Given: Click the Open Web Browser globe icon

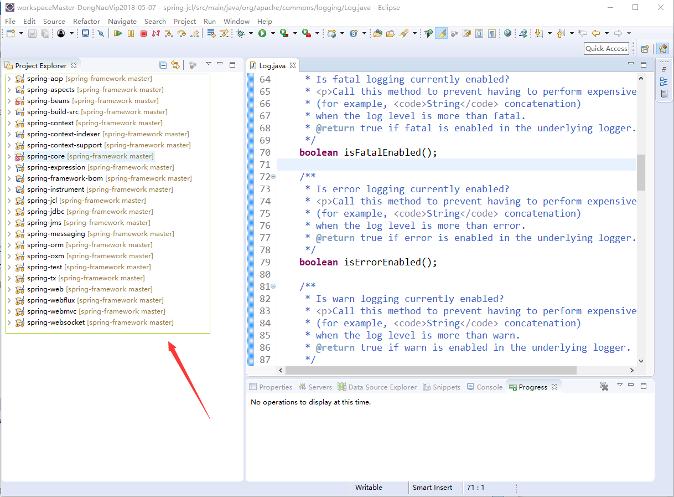Looking at the screenshot, I should (x=507, y=33).
